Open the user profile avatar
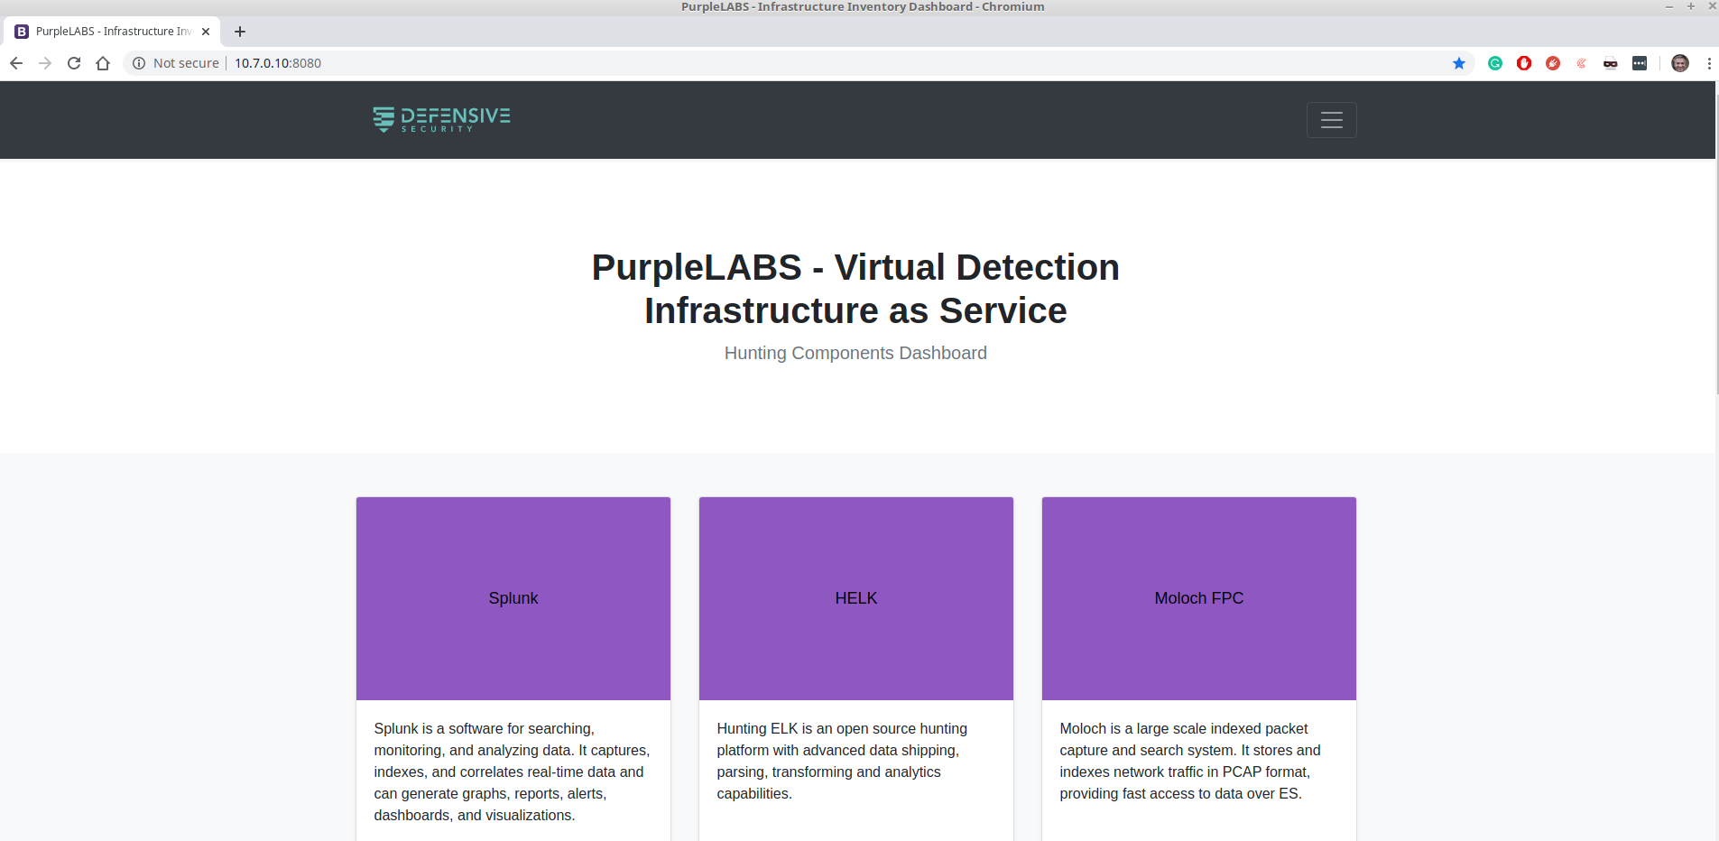The height and width of the screenshot is (841, 1719). click(x=1680, y=63)
